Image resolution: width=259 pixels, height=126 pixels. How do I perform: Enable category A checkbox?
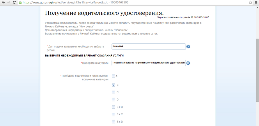pos(113,76)
